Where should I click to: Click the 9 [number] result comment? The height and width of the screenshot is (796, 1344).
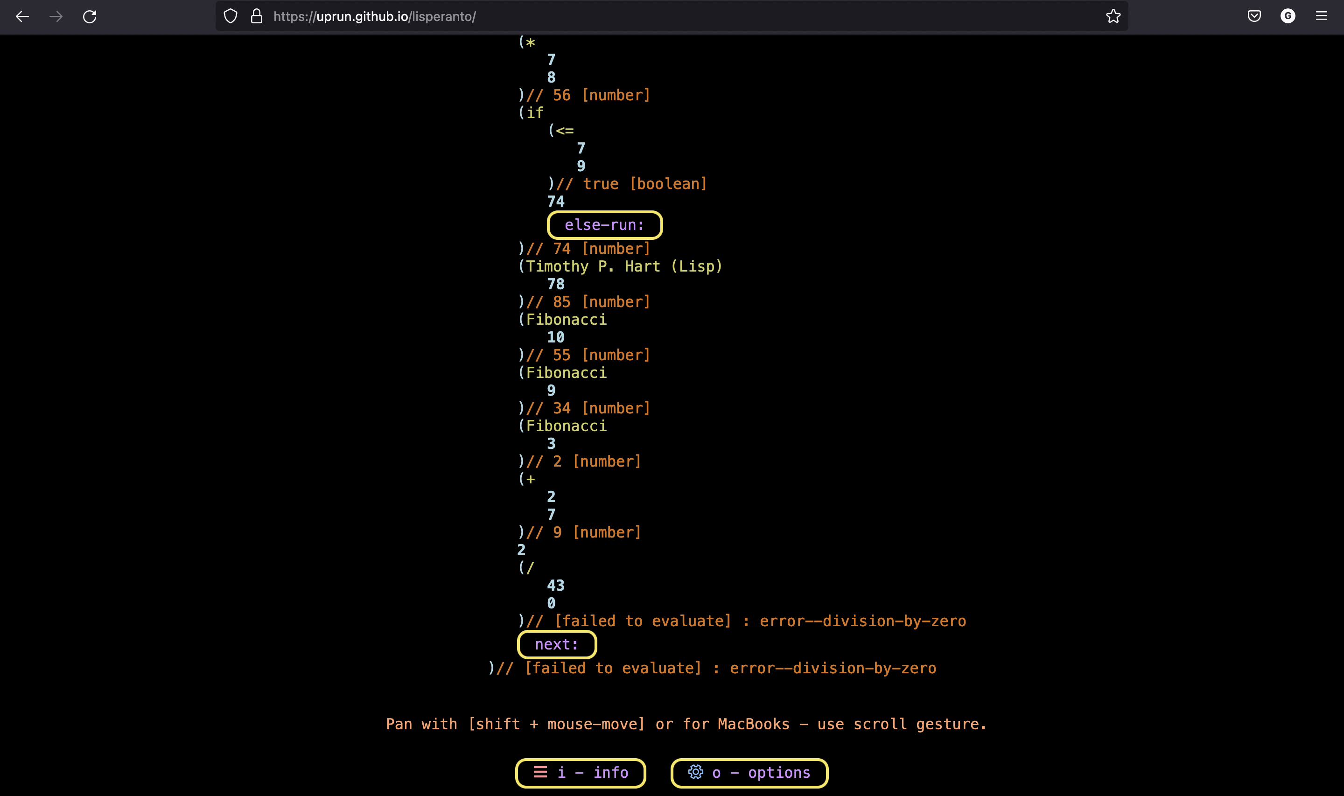coord(583,532)
